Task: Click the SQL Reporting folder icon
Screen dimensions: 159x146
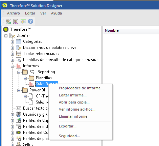Action: (25, 72)
